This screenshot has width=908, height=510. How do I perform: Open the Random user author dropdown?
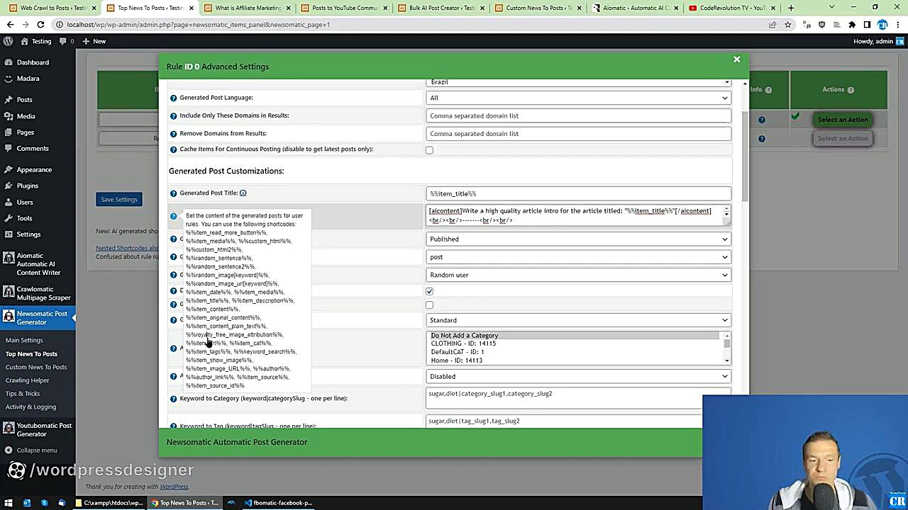[x=579, y=275]
